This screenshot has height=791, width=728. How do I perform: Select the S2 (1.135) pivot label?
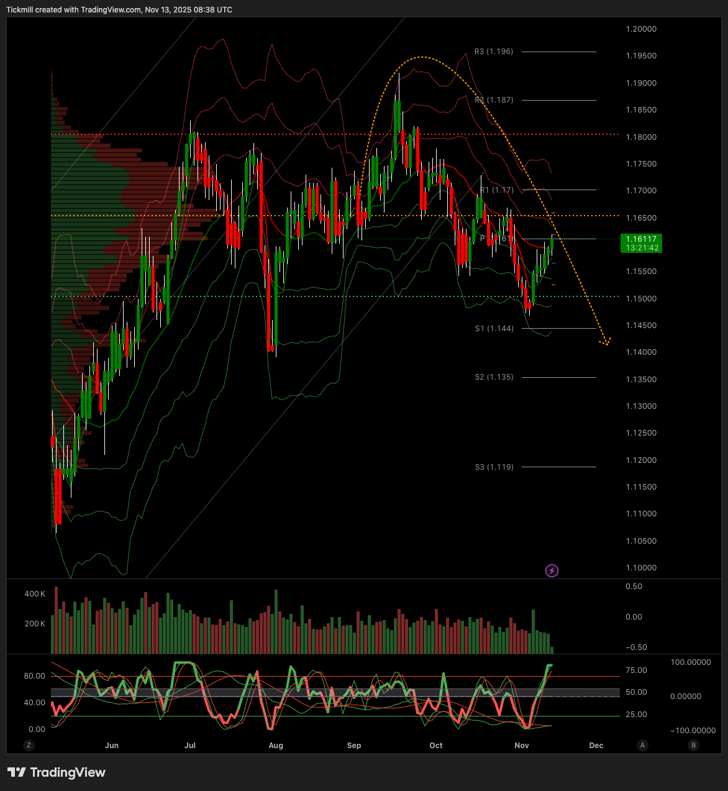pyautogui.click(x=494, y=377)
